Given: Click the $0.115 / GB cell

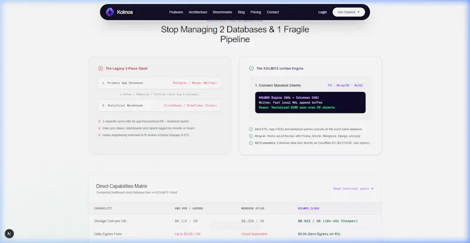Looking at the screenshot, I should click(x=186, y=221).
